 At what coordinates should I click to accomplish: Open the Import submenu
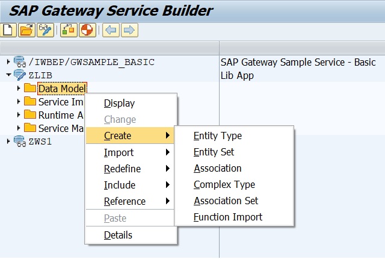[x=119, y=152]
